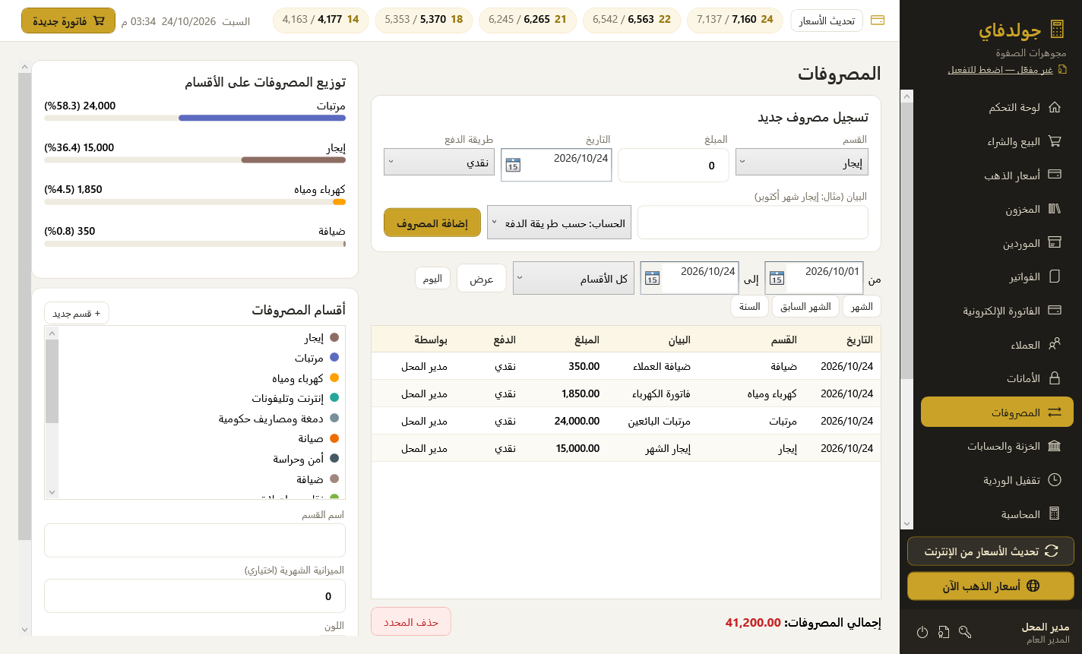Click the غير مفعّل — اضغط للتفعيل activation link
Viewport: 1082px width, 654px height.
(x=1000, y=69)
